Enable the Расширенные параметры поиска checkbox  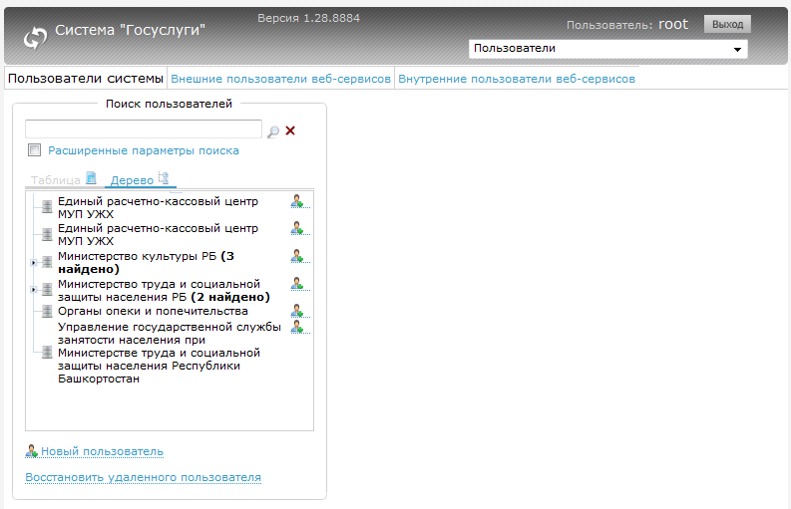[x=34, y=149]
